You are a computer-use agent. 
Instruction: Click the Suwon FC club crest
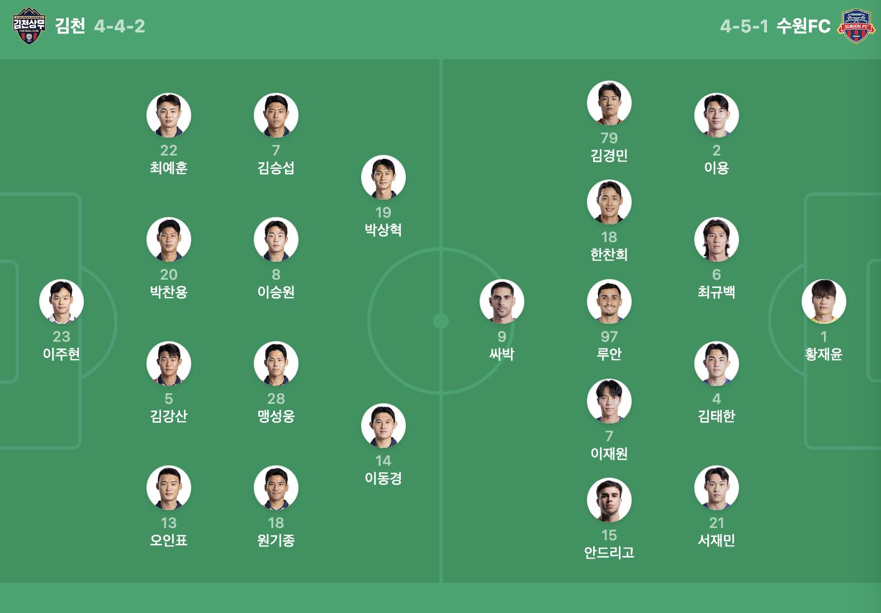pyautogui.click(x=855, y=26)
